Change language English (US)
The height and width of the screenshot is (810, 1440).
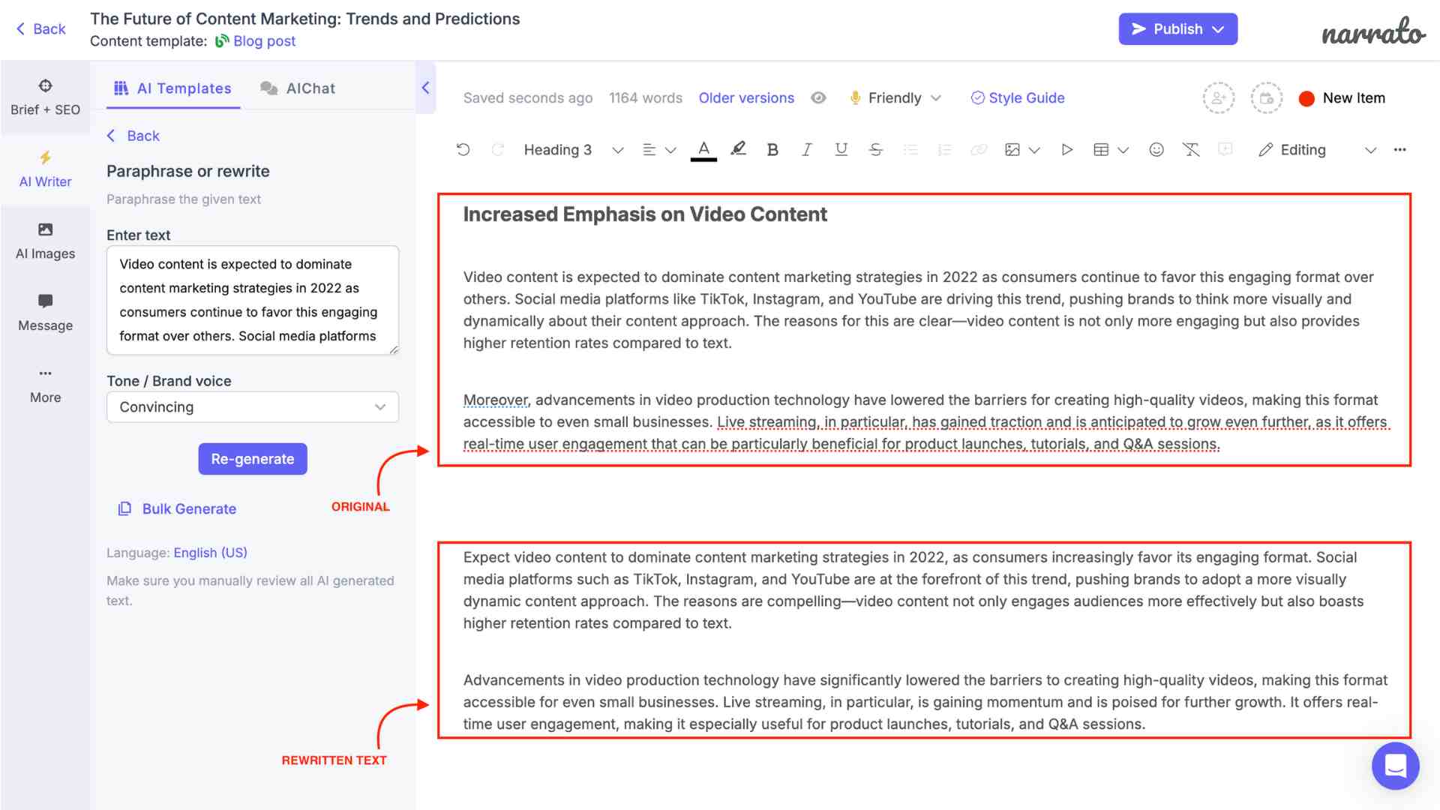coord(210,553)
